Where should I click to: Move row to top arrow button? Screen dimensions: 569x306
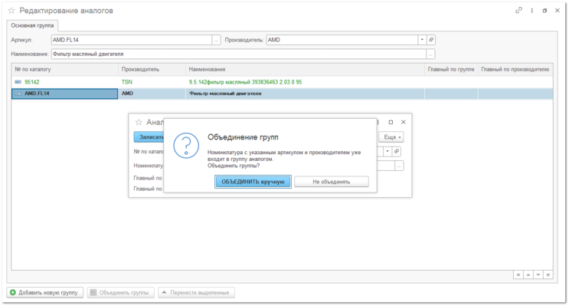[518, 275]
